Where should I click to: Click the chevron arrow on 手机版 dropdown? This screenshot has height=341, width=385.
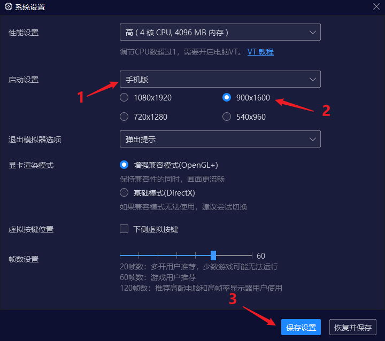313,79
